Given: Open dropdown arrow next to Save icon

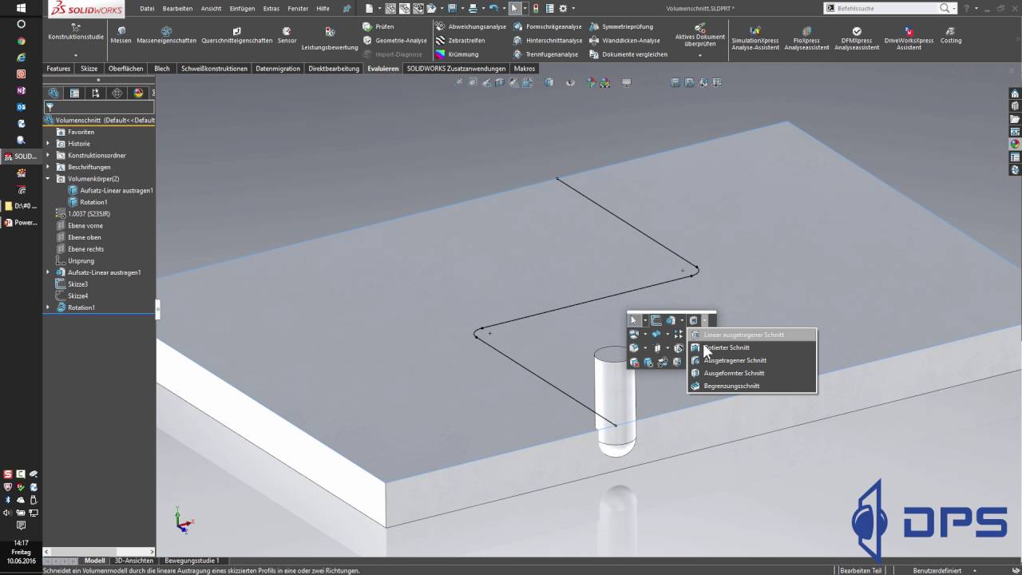Looking at the screenshot, I should point(461,8).
